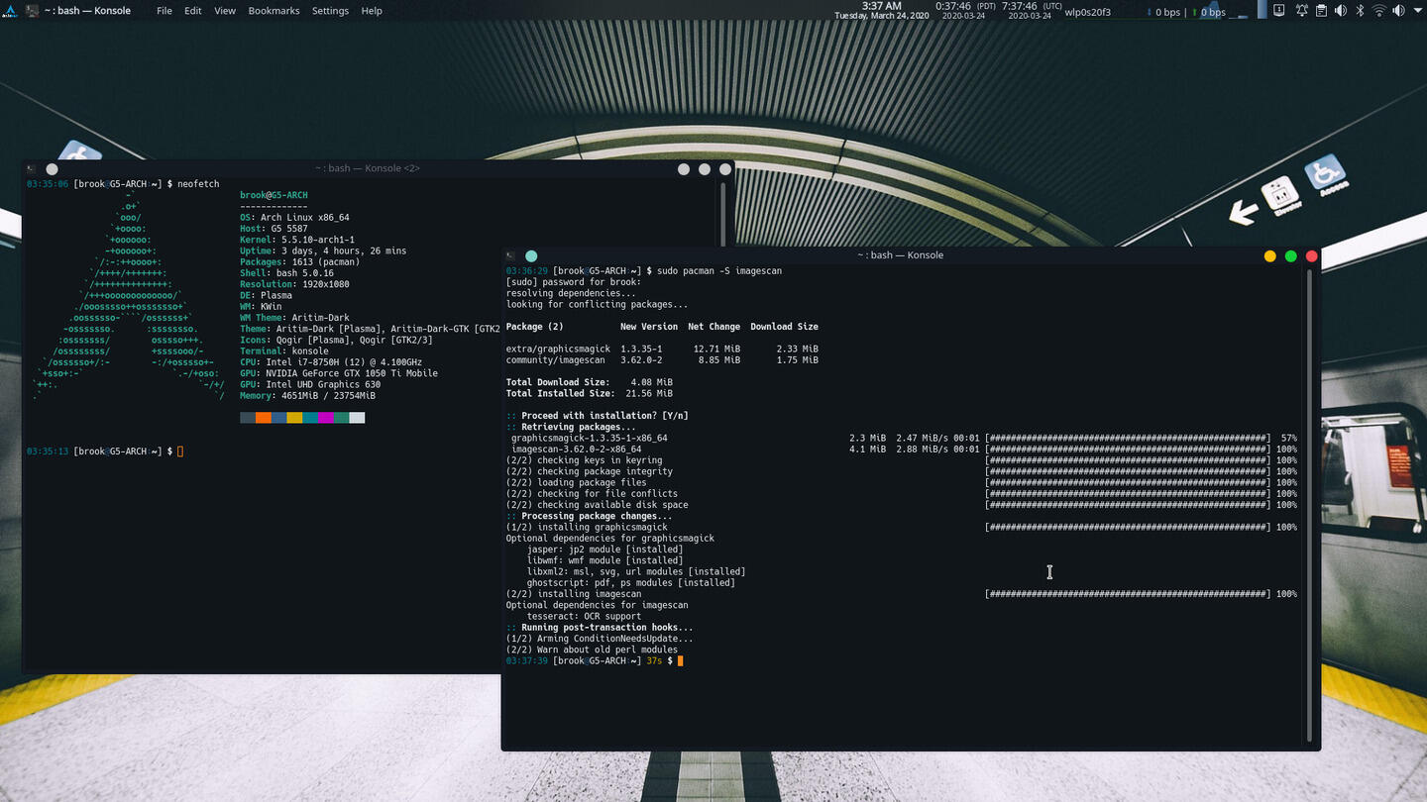This screenshot has width=1427, height=802.
Task: Click the 'brook@G5-ARCH' neofetch header
Action: (x=274, y=195)
